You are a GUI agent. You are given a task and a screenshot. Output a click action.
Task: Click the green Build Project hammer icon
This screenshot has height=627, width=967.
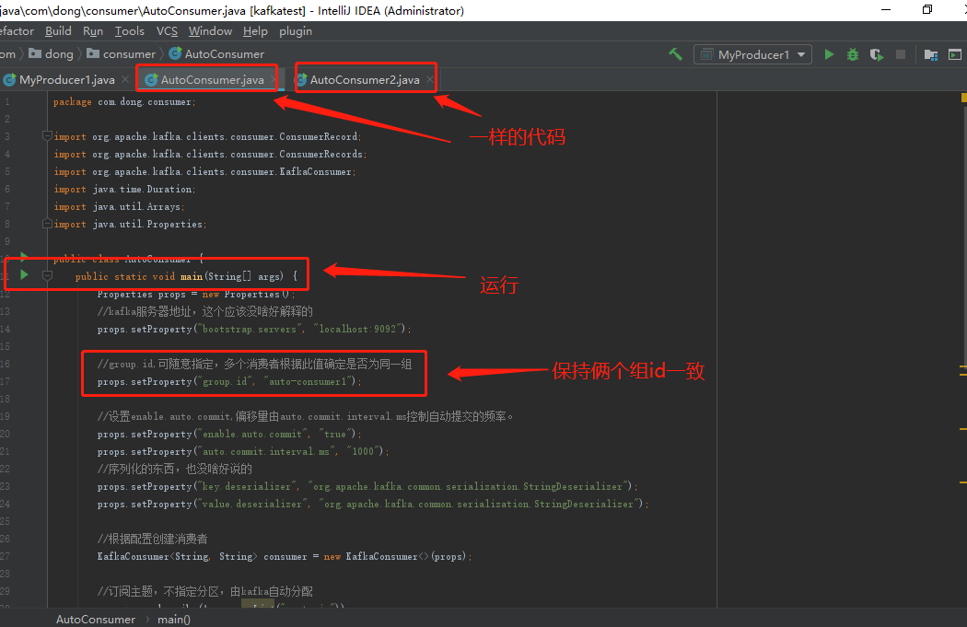(x=675, y=54)
